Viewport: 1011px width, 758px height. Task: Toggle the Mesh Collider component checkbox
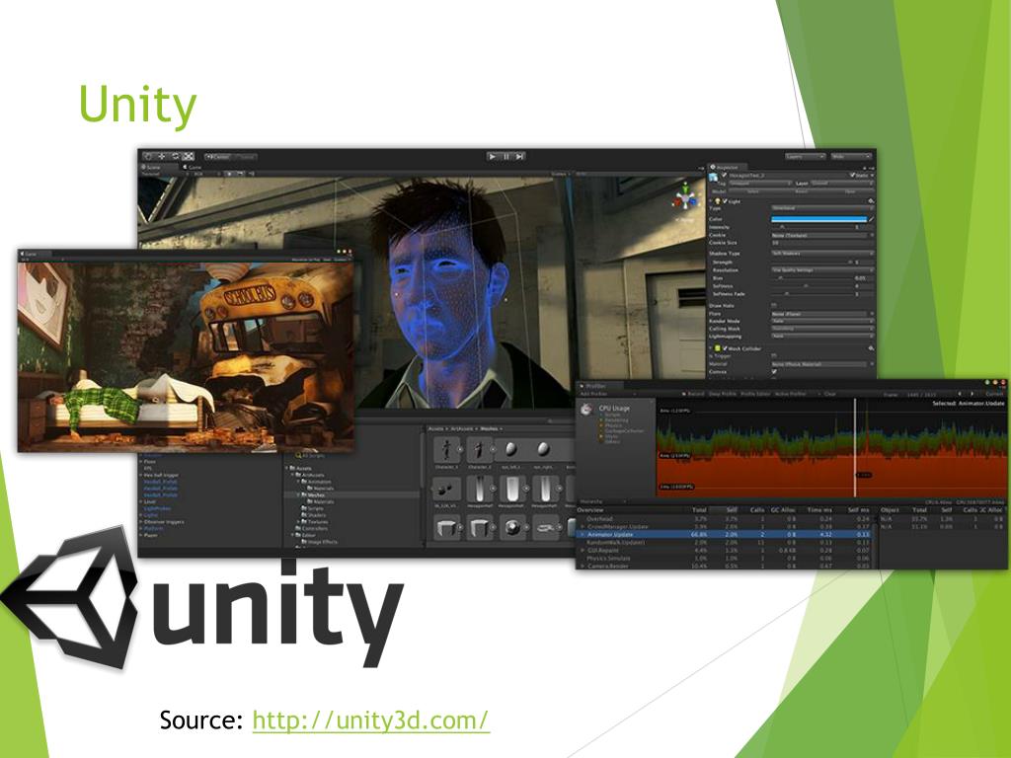(725, 348)
